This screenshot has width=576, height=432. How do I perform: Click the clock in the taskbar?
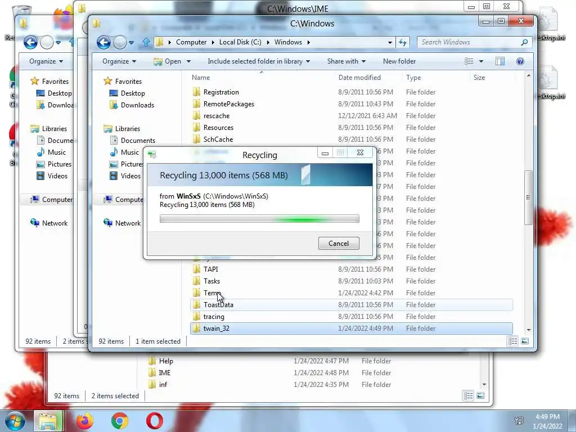[x=547, y=421]
